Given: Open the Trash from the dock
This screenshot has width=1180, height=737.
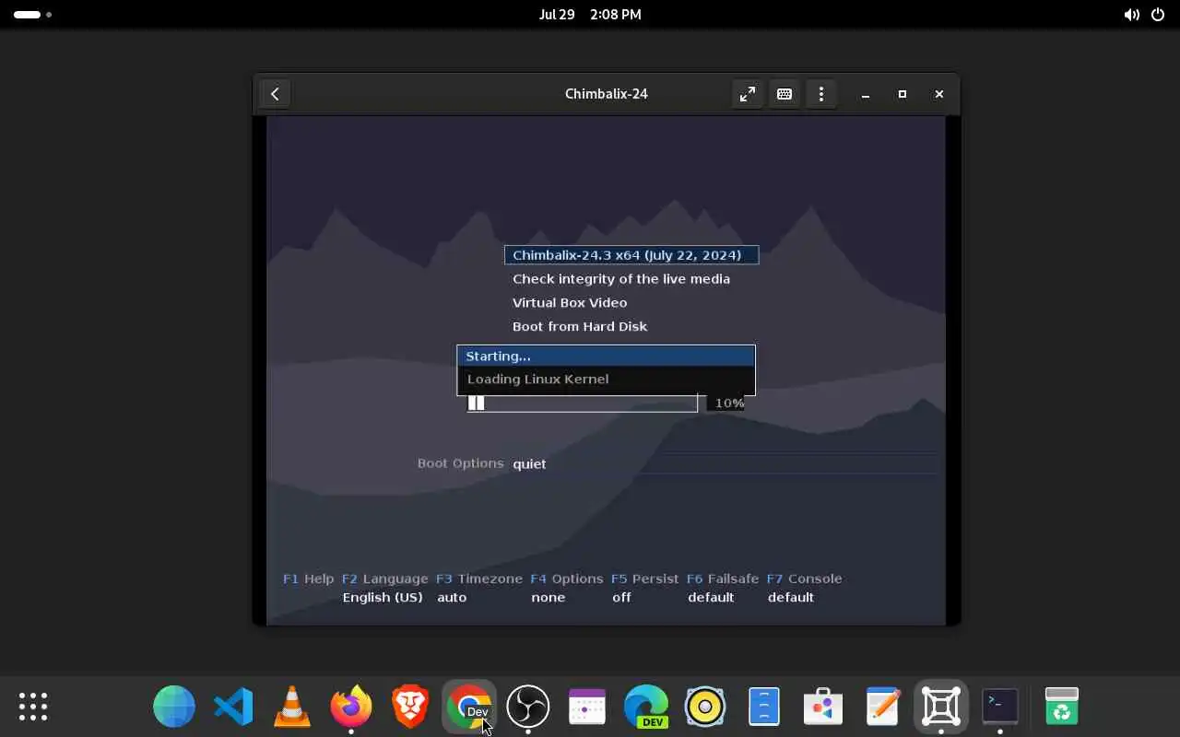Looking at the screenshot, I should [x=1062, y=707].
